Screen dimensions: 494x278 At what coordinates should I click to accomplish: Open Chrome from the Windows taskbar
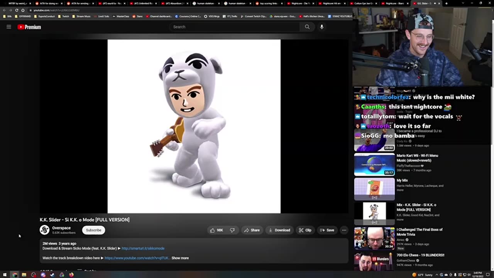pos(15,275)
